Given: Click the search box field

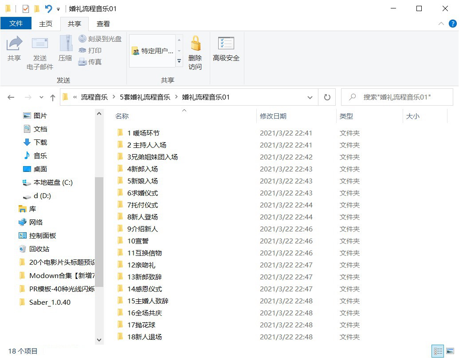Looking at the screenshot, I should point(397,97).
